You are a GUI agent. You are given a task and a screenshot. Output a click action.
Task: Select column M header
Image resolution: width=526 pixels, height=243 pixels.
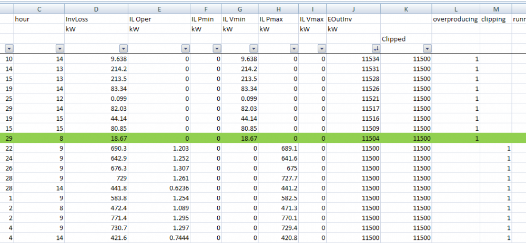coord(496,9)
